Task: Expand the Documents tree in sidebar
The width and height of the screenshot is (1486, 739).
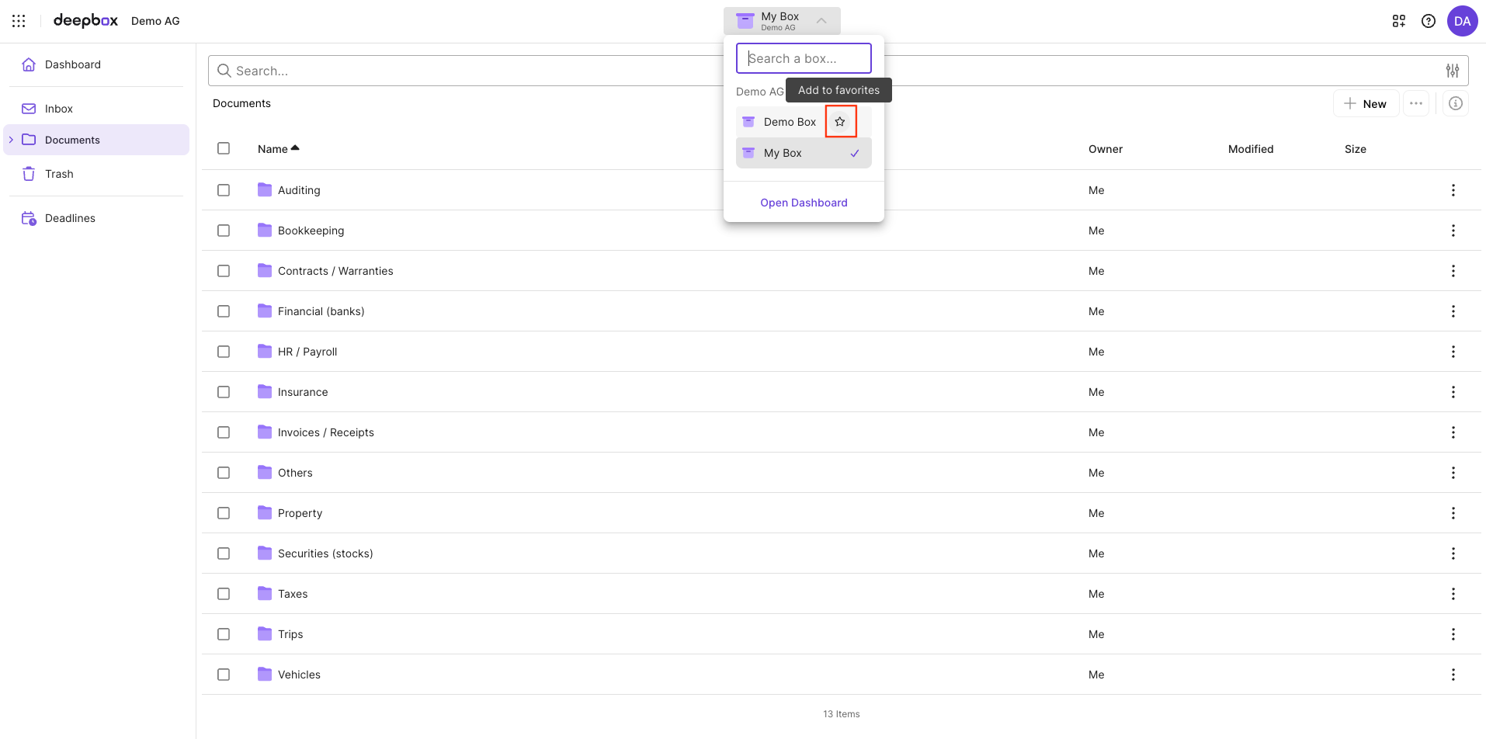Action: click(11, 140)
